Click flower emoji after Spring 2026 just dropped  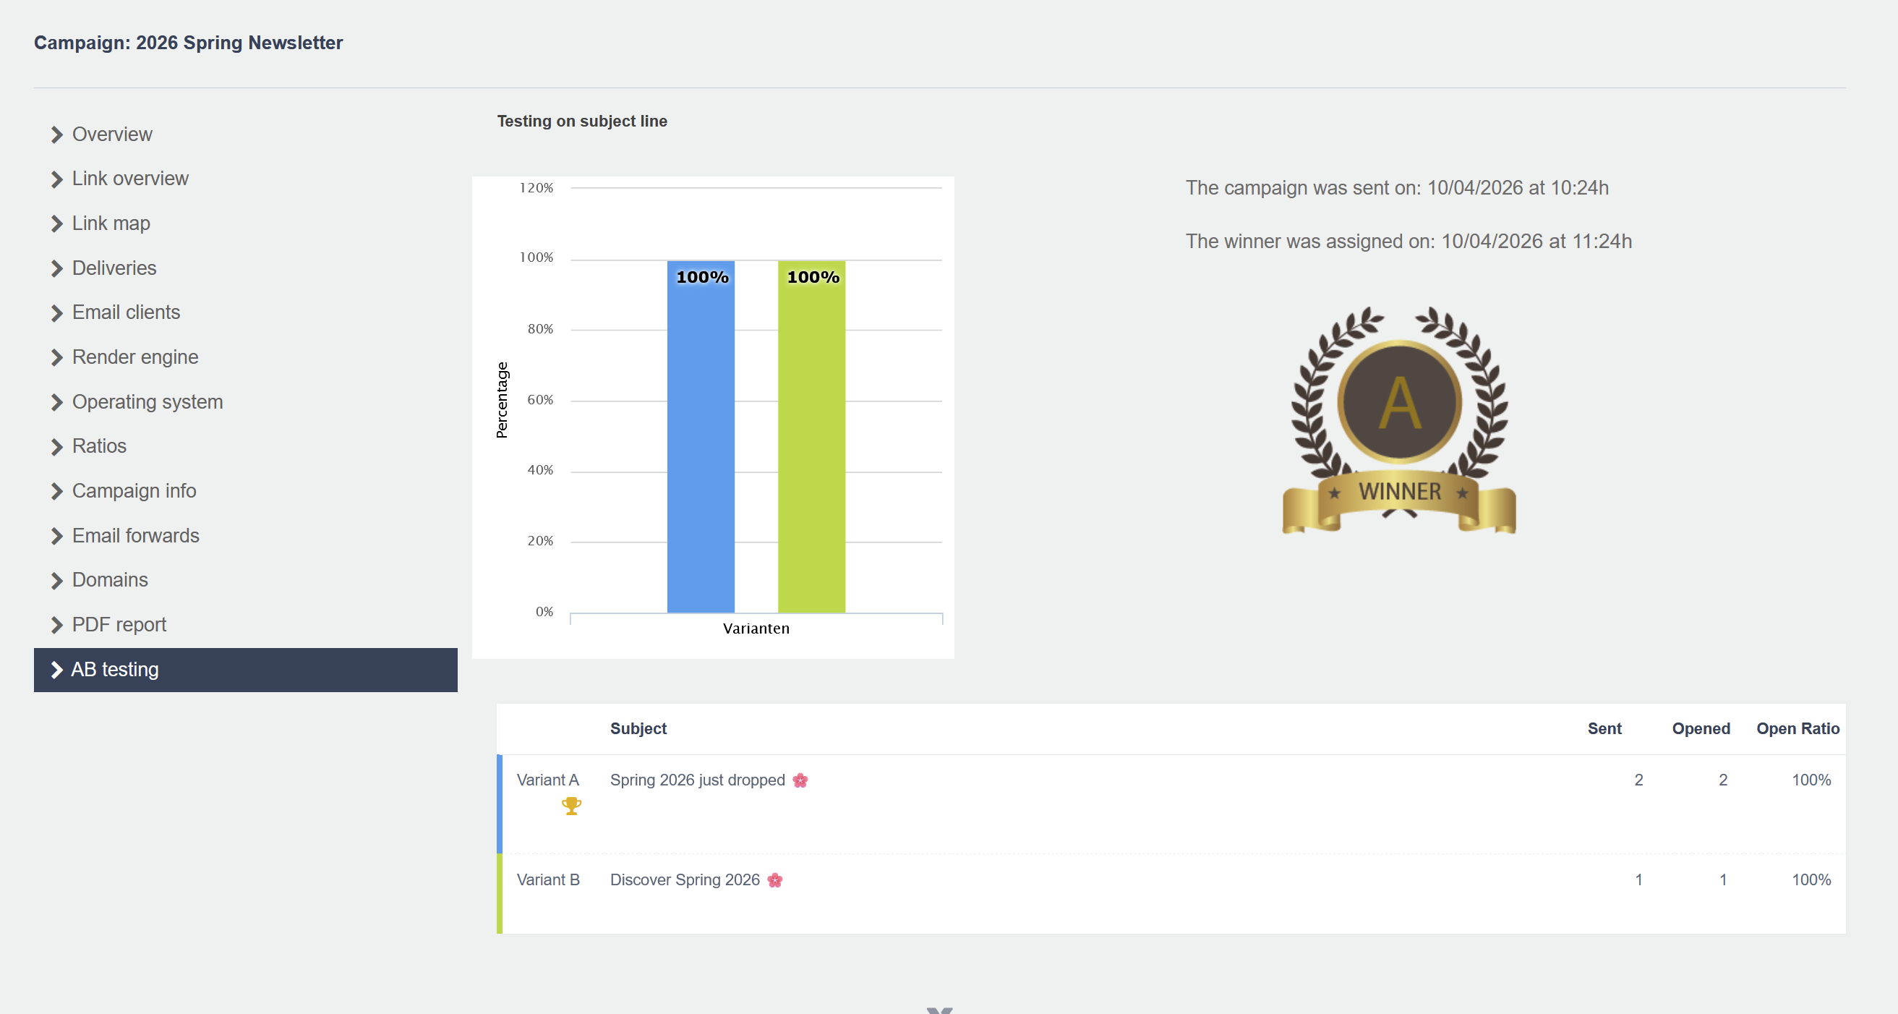pyautogui.click(x=800, y=780)
